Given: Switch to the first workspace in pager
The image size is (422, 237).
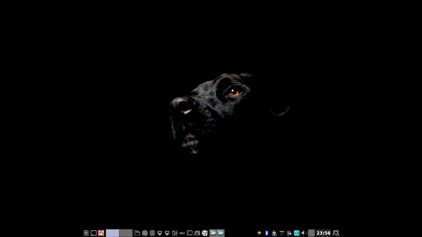Looking at the screenshot, I should [x=112, y=233].
